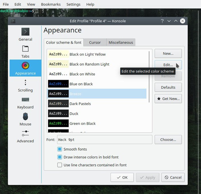This screenshot has height=194, width=201.
Task: Click the Hack 9pt font field
Action: coord(105,139)
